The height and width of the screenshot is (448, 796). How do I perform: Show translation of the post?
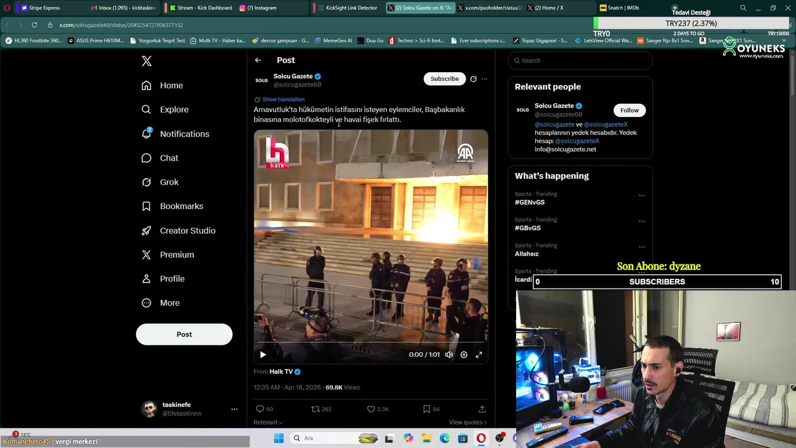(284, 100)
